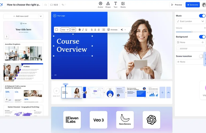Set the font size field 120

(x=73, y=30)
